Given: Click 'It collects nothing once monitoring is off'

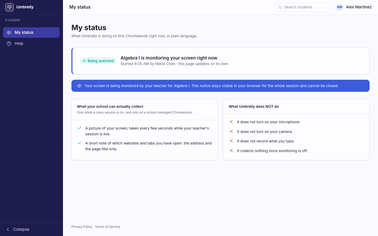Looking at the screenshot, I should (272, 151).
